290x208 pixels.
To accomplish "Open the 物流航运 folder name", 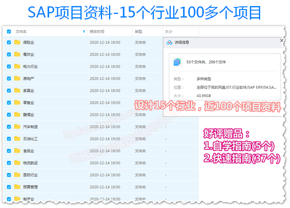I will pyautogui.click(x=30, y=163).
